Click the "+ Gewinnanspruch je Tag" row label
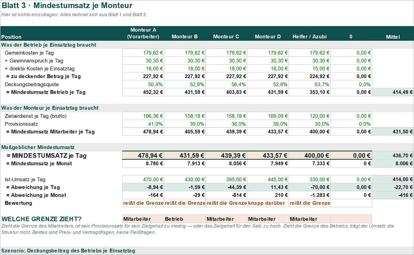 [x=34, y=61]
